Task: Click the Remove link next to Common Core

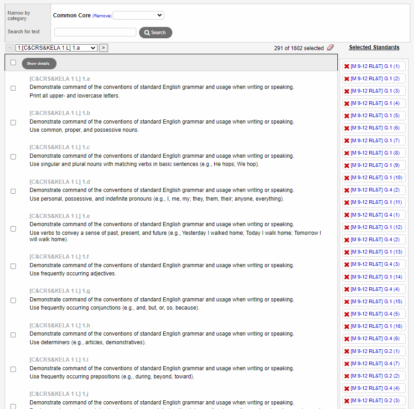Action: pos(102,16)
